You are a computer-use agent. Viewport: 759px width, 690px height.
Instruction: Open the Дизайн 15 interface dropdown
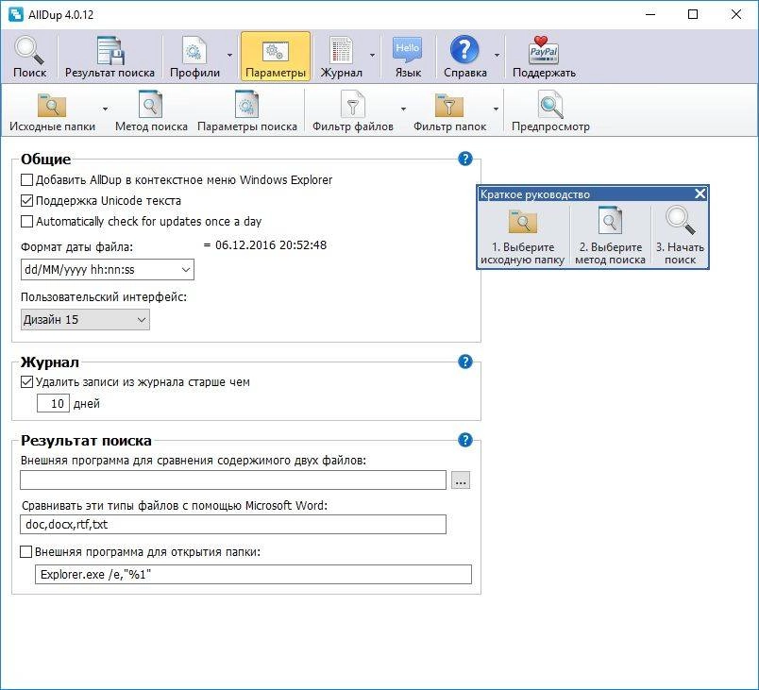[x=85, y=320]
